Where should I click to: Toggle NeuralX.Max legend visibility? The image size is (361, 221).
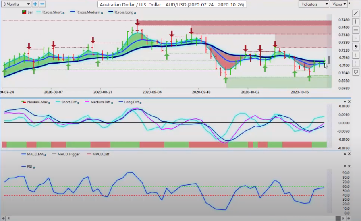coord(34,102)
